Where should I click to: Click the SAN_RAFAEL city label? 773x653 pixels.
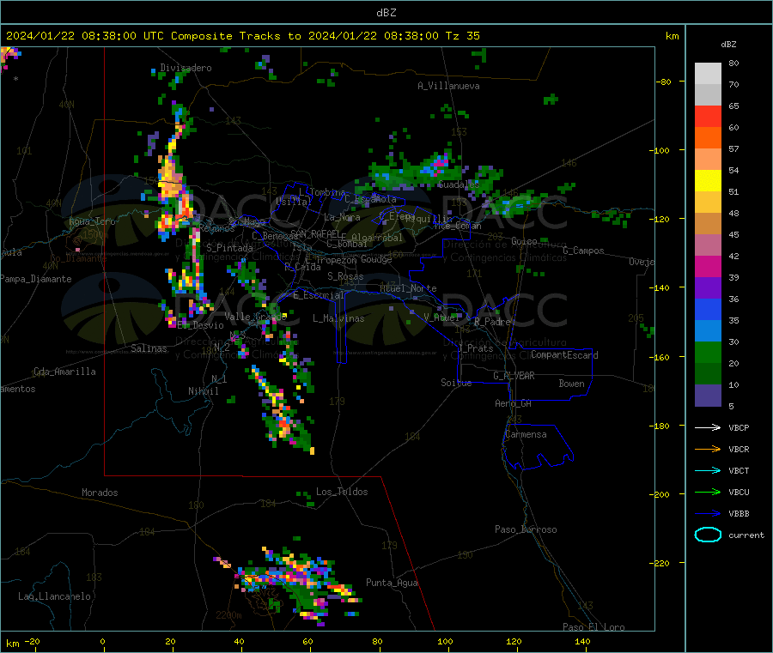click(x=314, y=233)
